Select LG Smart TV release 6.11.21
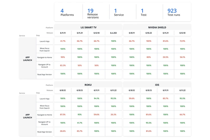The height and width of the screenshot is (140, 210). point(80,33)
